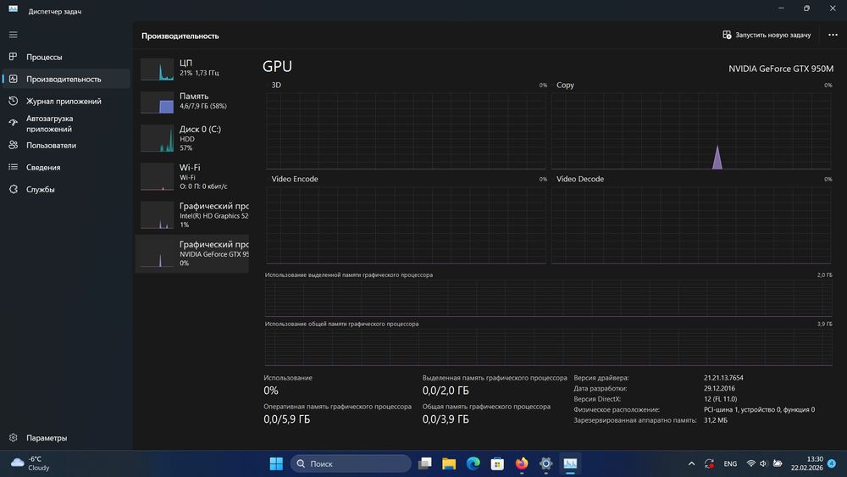
Task: Click the 0,0/3,9 ГБ shared memory value
Action: [446, 419]
